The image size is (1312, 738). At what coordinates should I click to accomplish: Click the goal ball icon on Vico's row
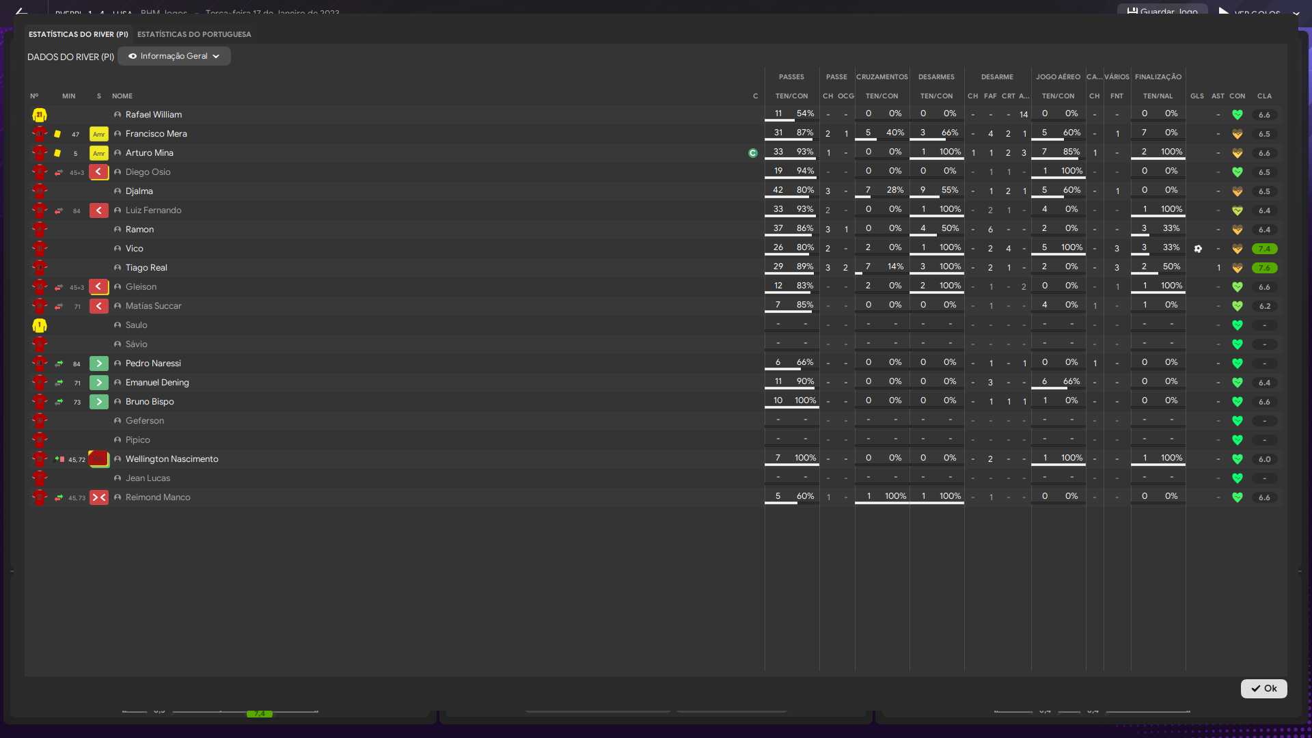(x=1198, y=249)
